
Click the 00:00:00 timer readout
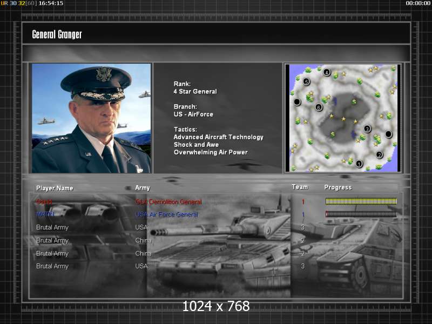[x=418, y=3]
